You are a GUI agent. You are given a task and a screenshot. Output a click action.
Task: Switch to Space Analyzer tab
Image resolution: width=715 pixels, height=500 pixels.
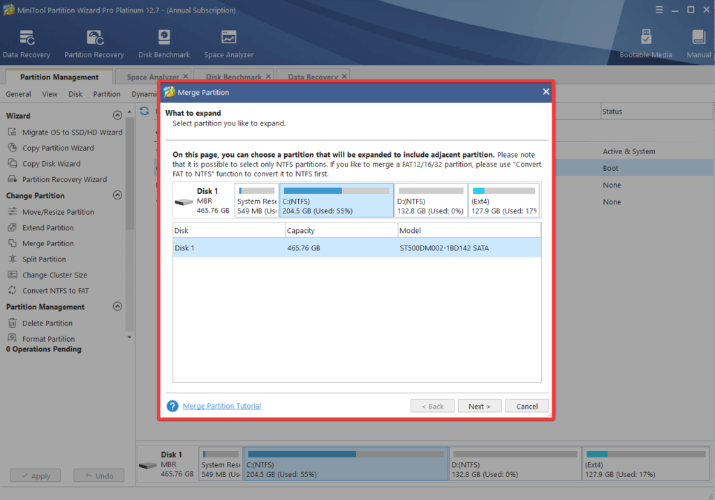153,77
